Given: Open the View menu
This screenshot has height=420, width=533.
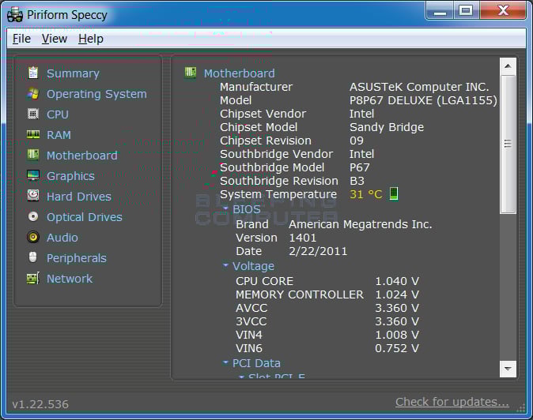Looking at the screenshot, I should [55, 39].
